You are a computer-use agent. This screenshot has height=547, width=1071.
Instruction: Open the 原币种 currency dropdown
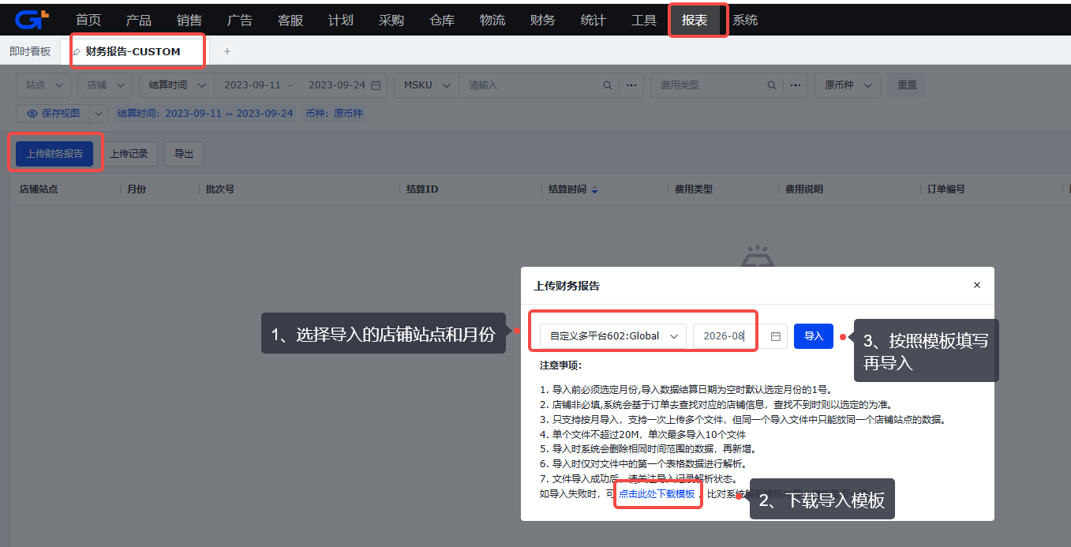coord(848,85)
